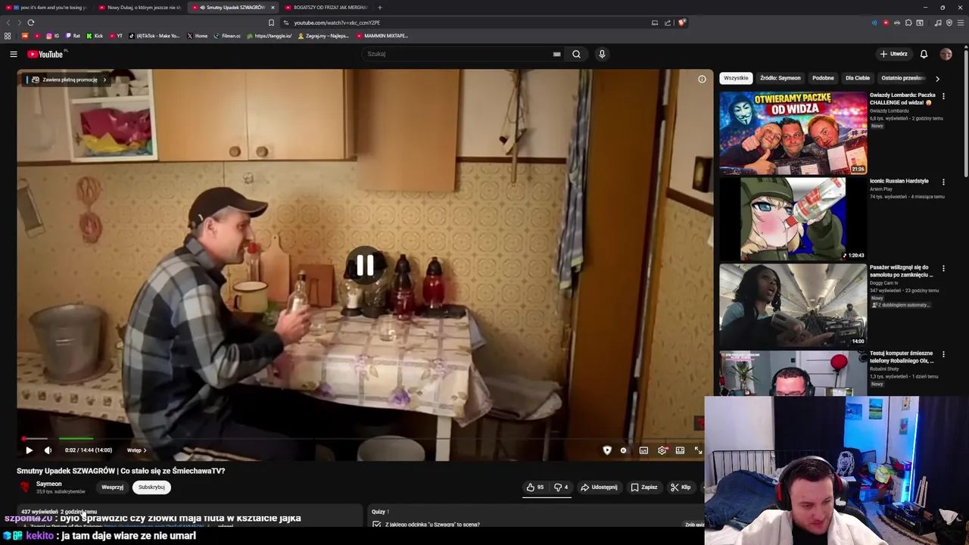Open the video info card icon
This screenshot has width=969, height=545.
[702, 79]
